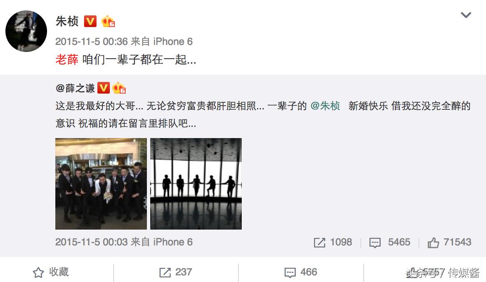View the groomsmen group photo thumbnail

point(101,184)
